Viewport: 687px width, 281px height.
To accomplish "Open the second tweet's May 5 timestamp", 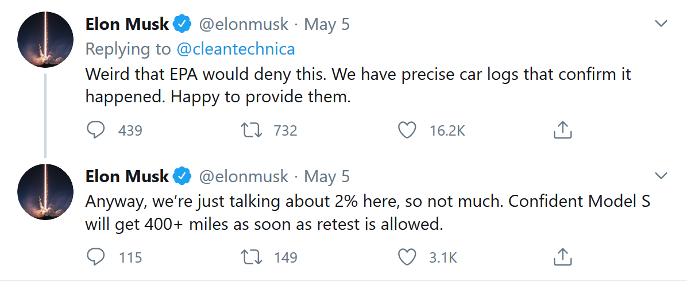I will tap(326, 176).
